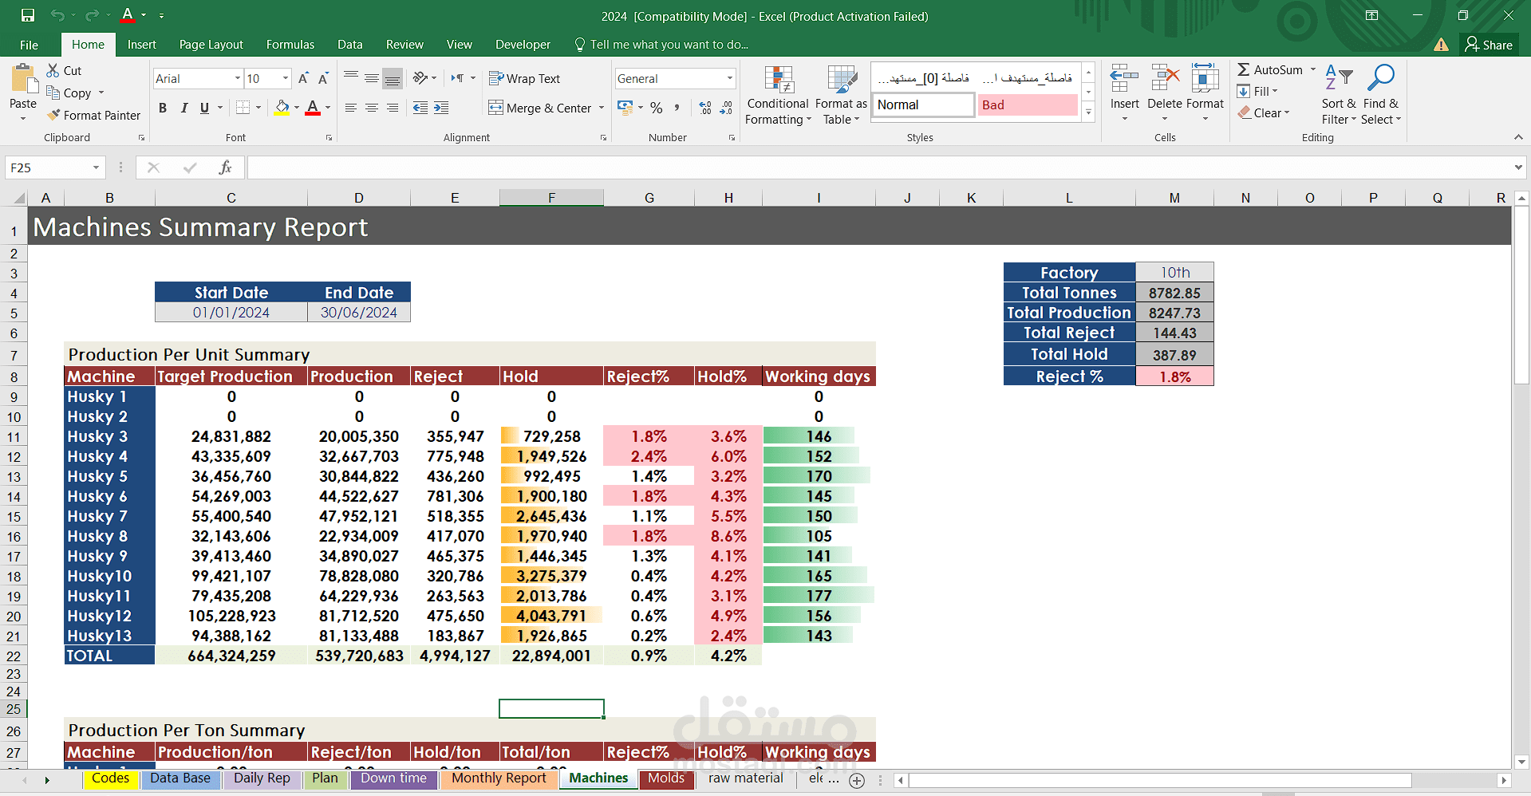The image size is (1531, 796).
Task: Increase font size with large A icon
Action: 303,78
